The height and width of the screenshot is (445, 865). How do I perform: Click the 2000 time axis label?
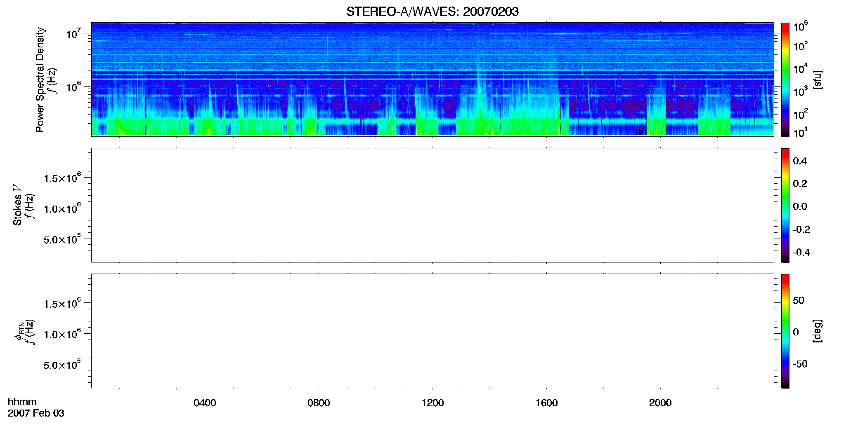tap(660, 403)
